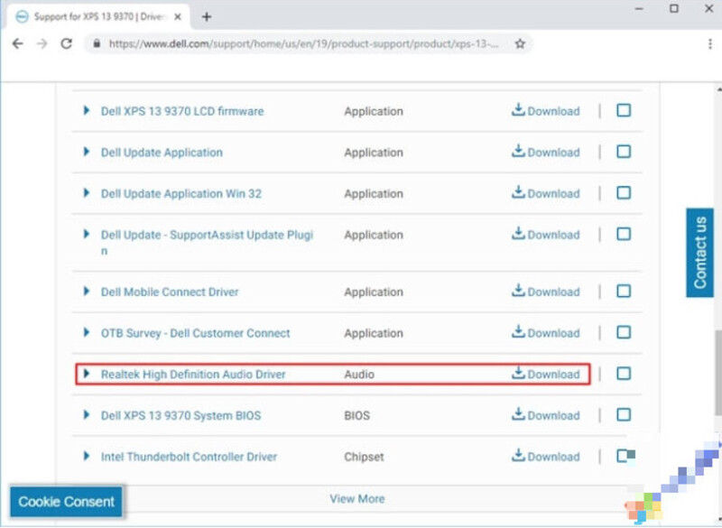Open Realtek High Definition Audio Driver link
Screen dimensions: 722x528
point(193,375)
